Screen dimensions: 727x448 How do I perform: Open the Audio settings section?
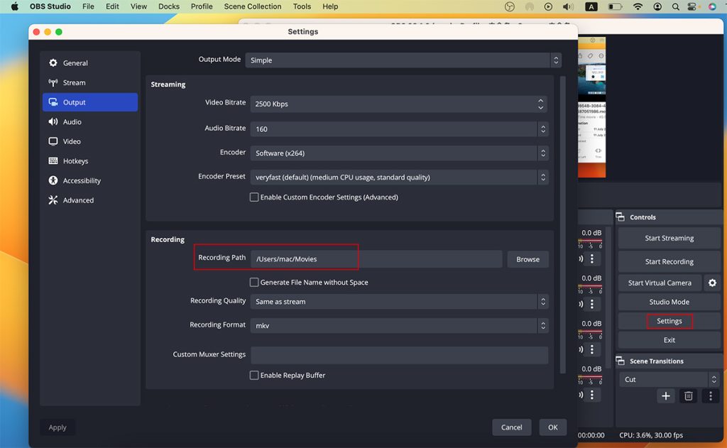point(90,121)
